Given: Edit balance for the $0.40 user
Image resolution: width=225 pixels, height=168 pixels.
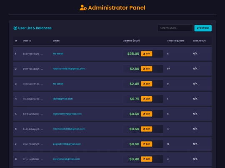Looking at the screenshot, I should [146, 159].
